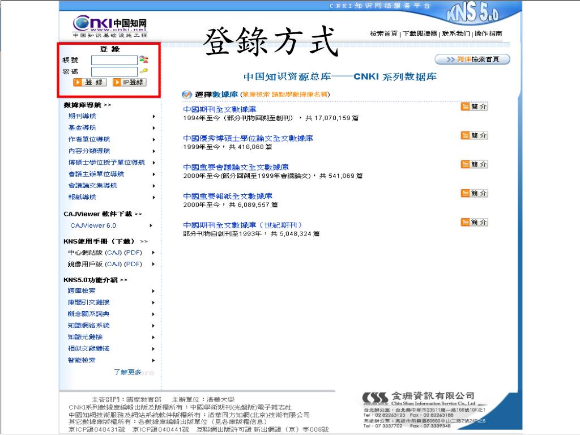The height and width of the screenshot is (435, 580).
Task: Click 簡介 icon for 會議論文數據庫
Action: [x=475, y=164]
